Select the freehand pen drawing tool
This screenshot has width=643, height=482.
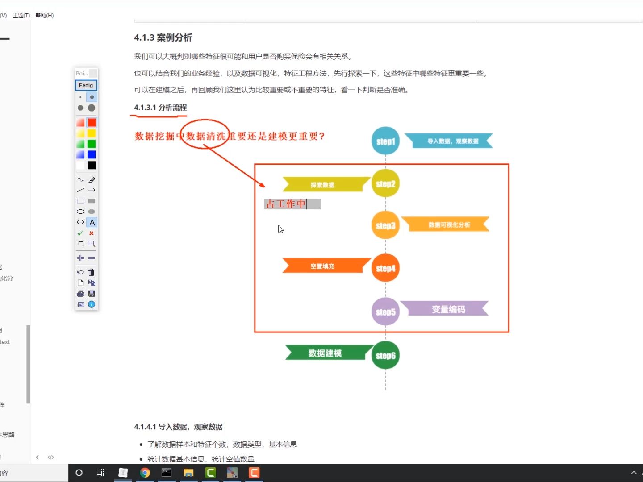click(x=80, y=180)
